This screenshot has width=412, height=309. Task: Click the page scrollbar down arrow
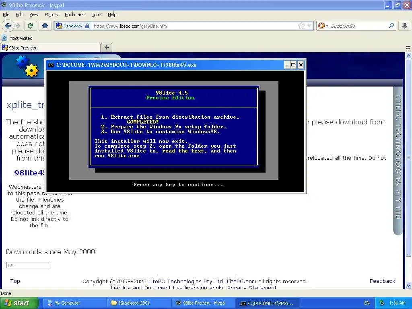pyautogui.click(x=408, y=285)
